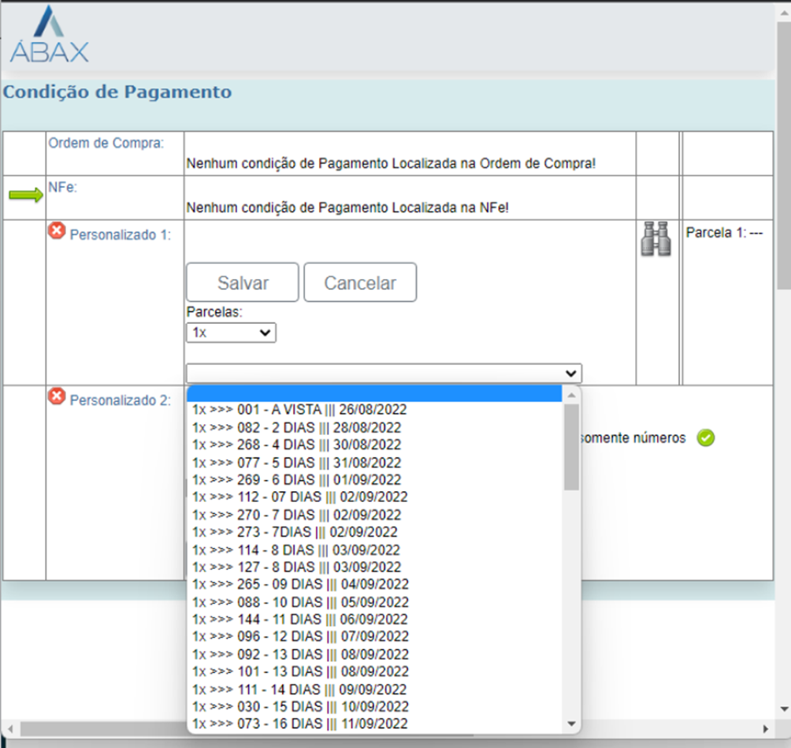Open the binoculars search icon

657,239
